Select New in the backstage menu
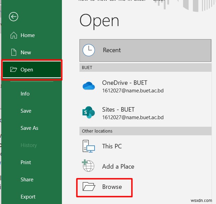 pyautogui.click(x=32, y=53)
